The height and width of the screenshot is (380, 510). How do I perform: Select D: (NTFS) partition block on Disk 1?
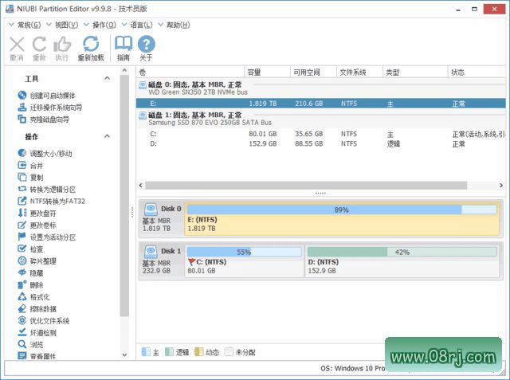[402, 261]
